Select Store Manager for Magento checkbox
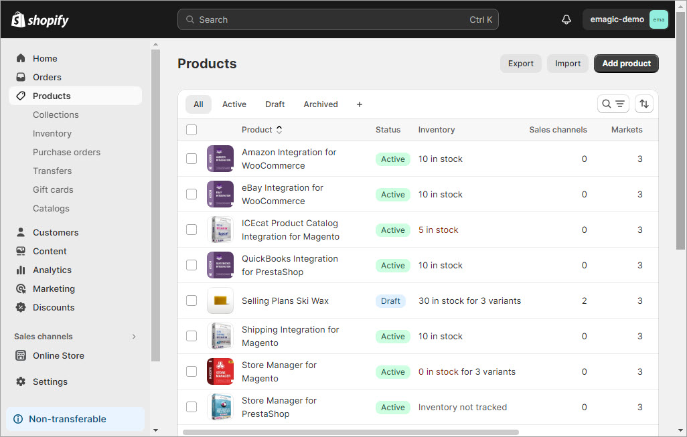Screen dimensions: 687x437 pyautogui.click(x=192, y=371)
